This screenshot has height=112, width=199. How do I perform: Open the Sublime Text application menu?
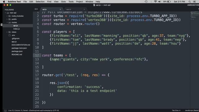[x=14, y=2]
